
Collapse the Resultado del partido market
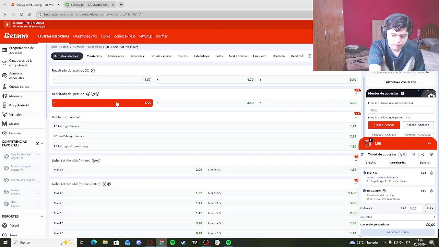click(356, 94)
